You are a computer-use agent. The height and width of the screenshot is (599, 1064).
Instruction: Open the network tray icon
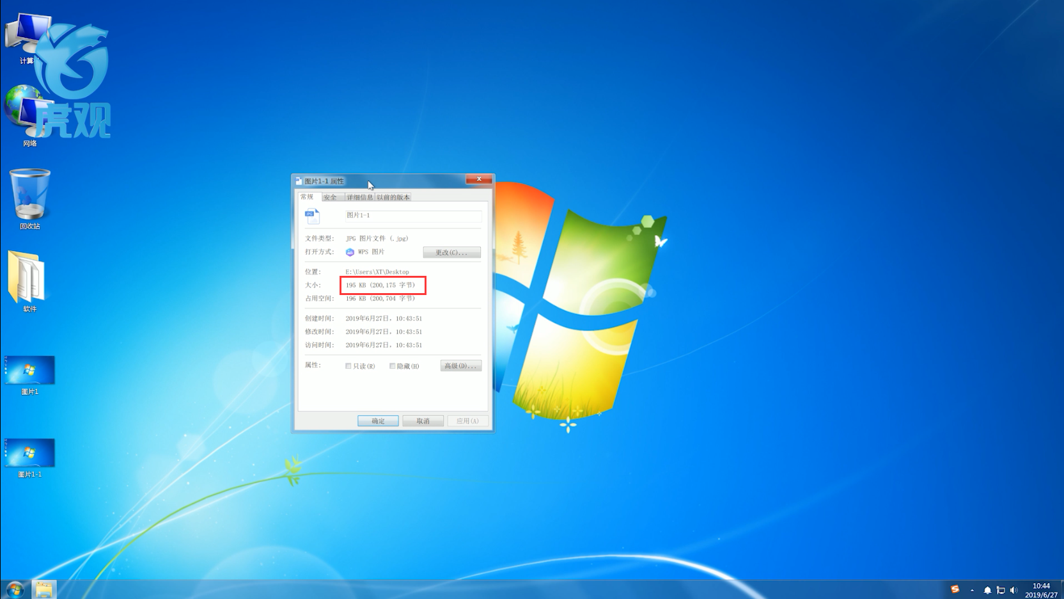[x=1001, y=590]
